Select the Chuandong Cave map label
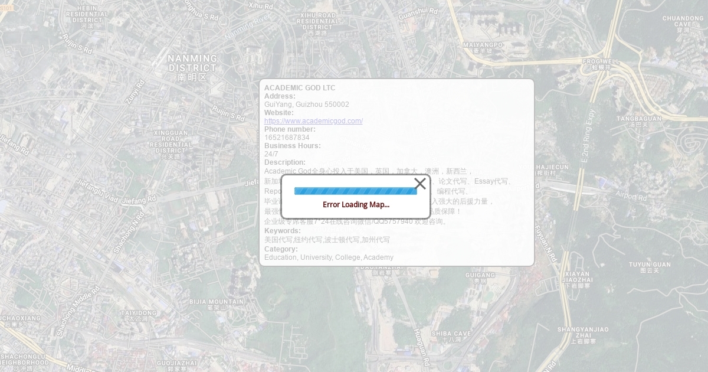 pos(683,22)
